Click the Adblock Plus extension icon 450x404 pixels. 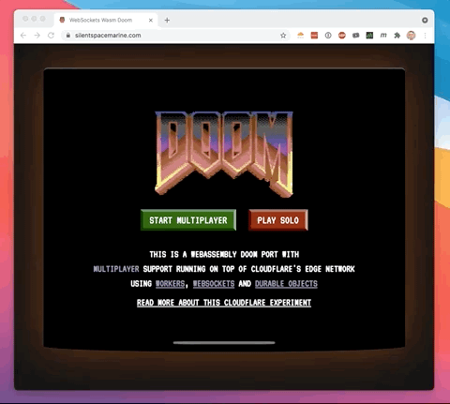click(342, 36)
